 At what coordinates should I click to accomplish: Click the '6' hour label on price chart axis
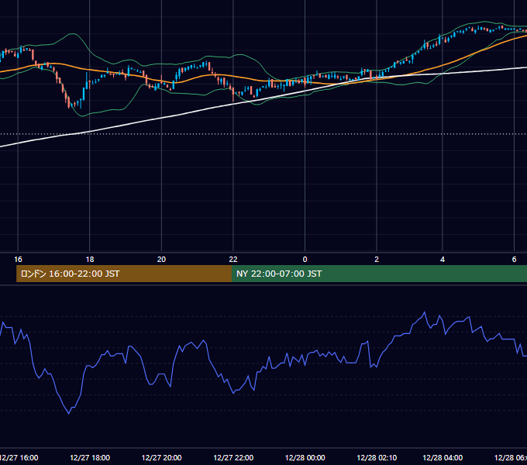click(514, 260)
